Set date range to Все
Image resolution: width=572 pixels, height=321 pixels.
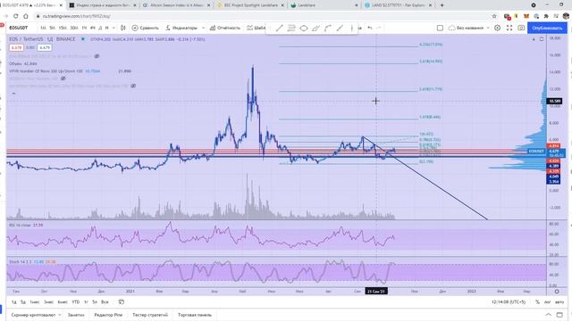[105, 301]
